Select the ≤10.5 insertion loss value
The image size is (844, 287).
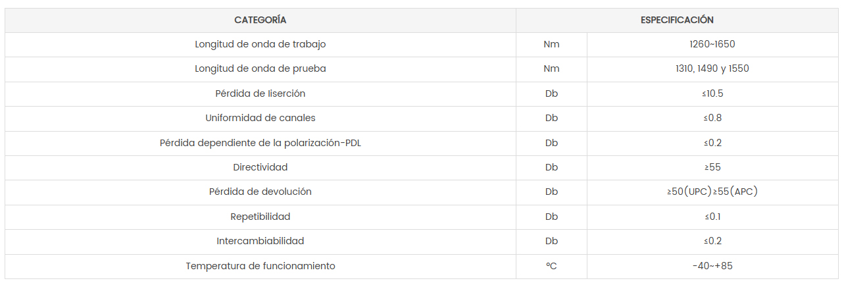tap(712, 94)
